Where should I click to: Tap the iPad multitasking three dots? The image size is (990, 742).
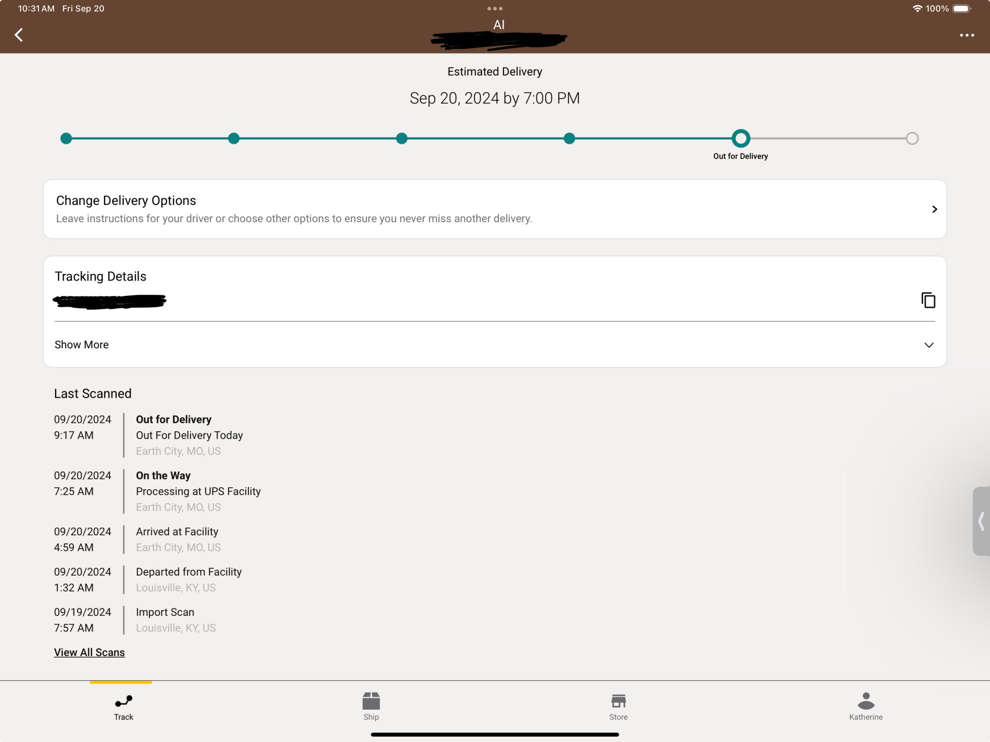[495, 8]
